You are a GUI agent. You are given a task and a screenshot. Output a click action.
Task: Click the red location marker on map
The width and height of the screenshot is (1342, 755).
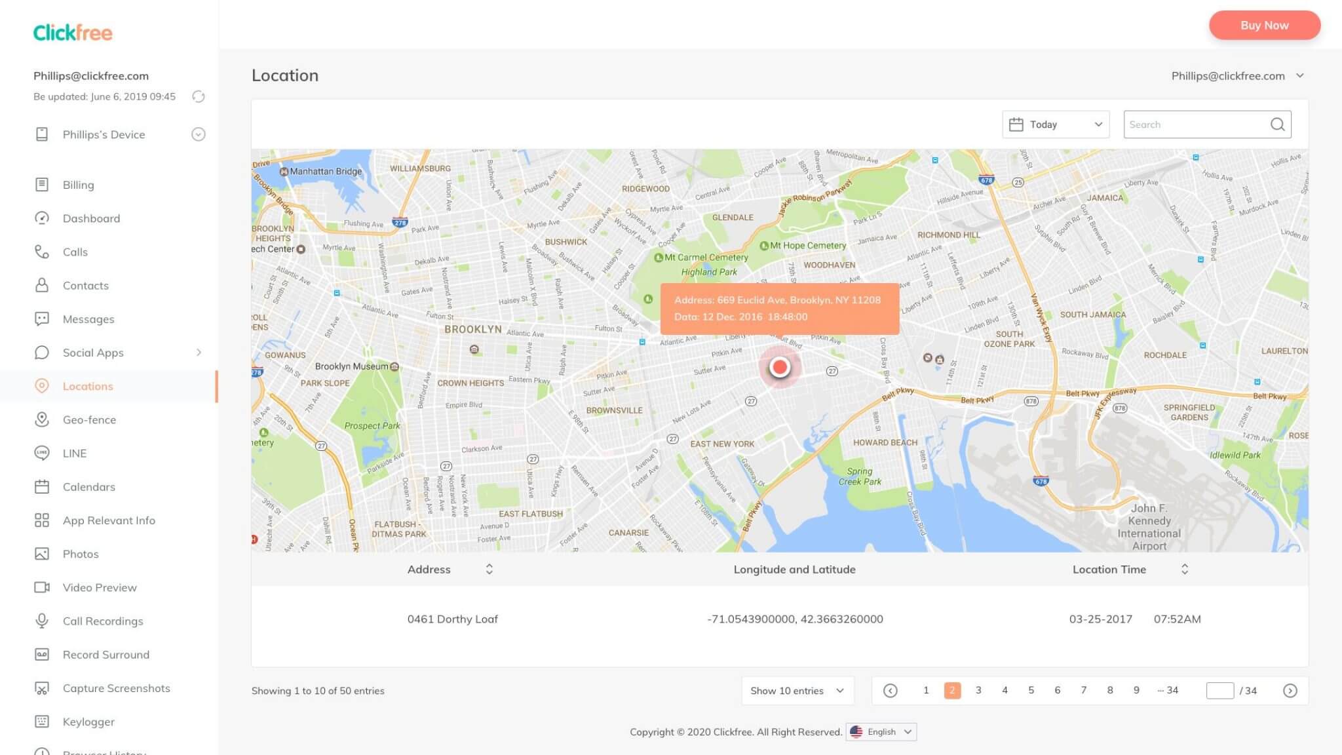click(779, 367)
